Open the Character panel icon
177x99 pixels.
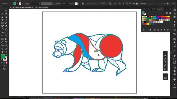coord(165,55)
